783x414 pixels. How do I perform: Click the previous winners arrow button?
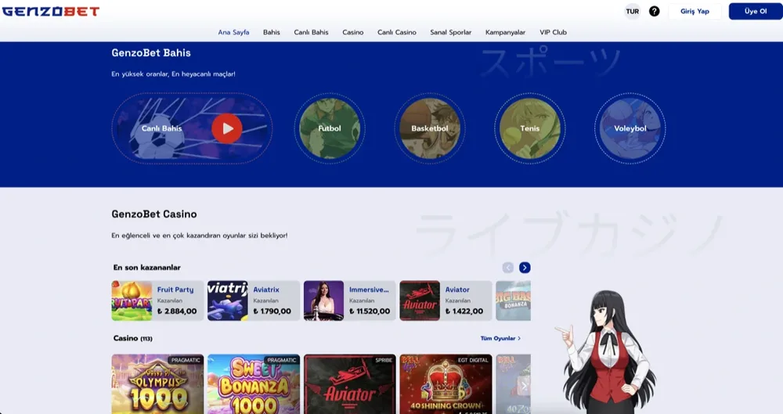click(x=508, y=268)
